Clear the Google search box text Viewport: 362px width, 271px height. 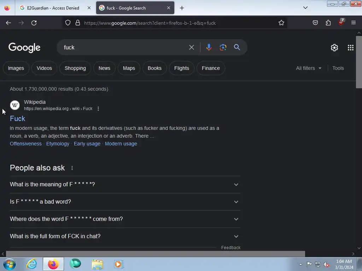coord(191,48)
